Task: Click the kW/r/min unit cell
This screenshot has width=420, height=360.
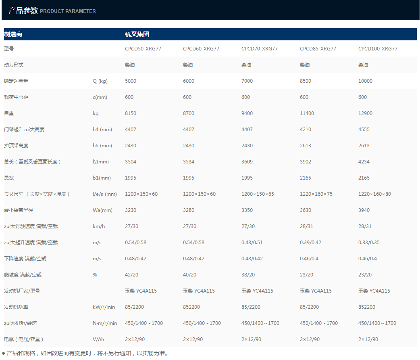Action: (104, 307)
